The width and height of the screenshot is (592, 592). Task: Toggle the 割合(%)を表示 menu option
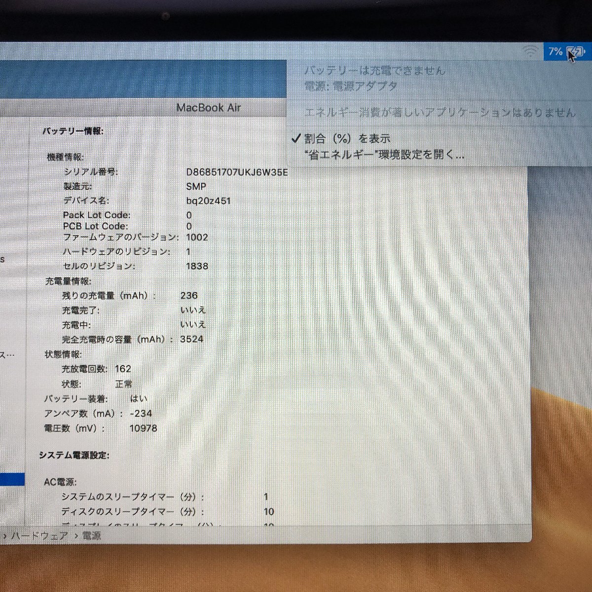[347, 139]
